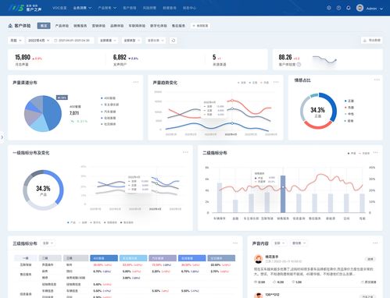390x298 pixels.
Task: Click the date range input field
Action: (x=73, y=41)
